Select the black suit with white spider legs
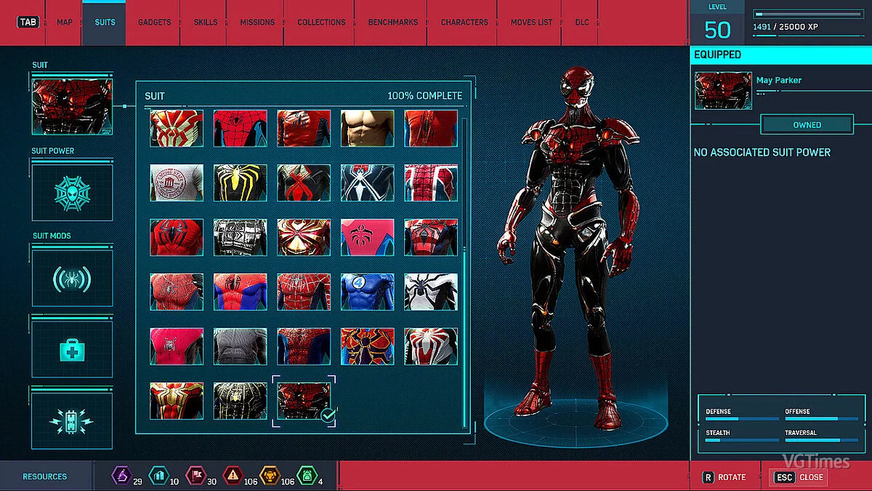The width and height of the screenshot is (872, 491). (368, 183)
